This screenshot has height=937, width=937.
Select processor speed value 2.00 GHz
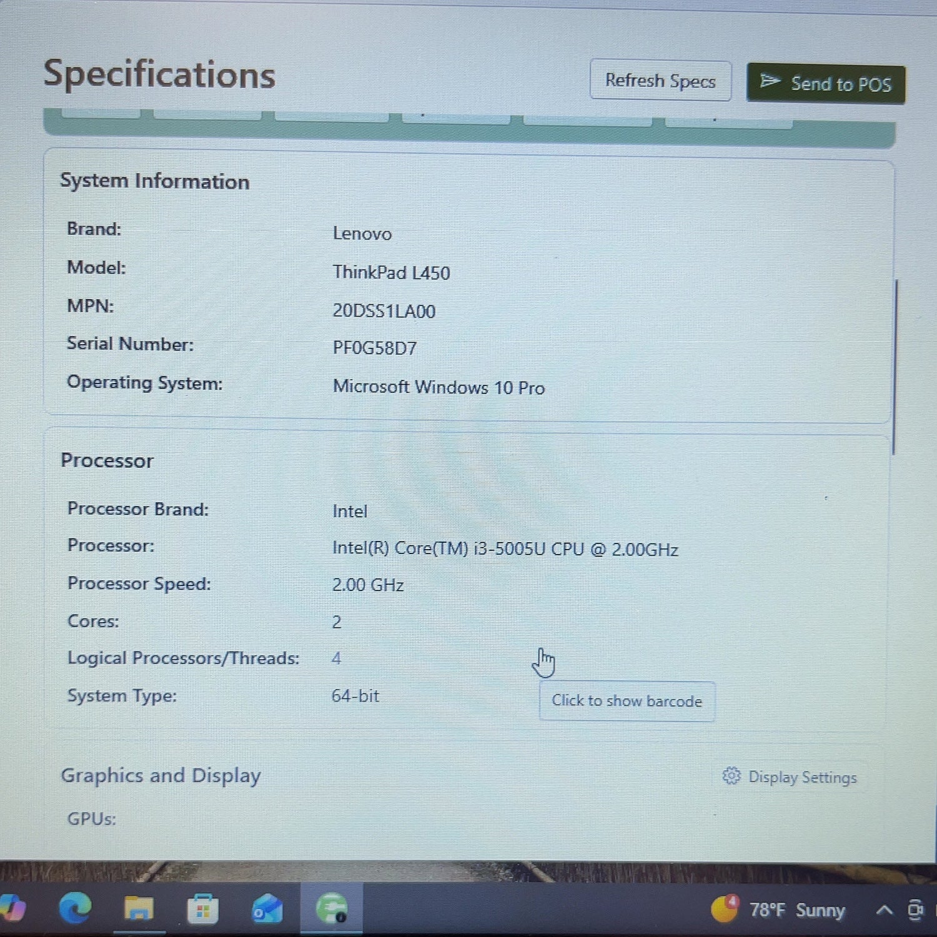pyautogui.click(x=368, y=585)
